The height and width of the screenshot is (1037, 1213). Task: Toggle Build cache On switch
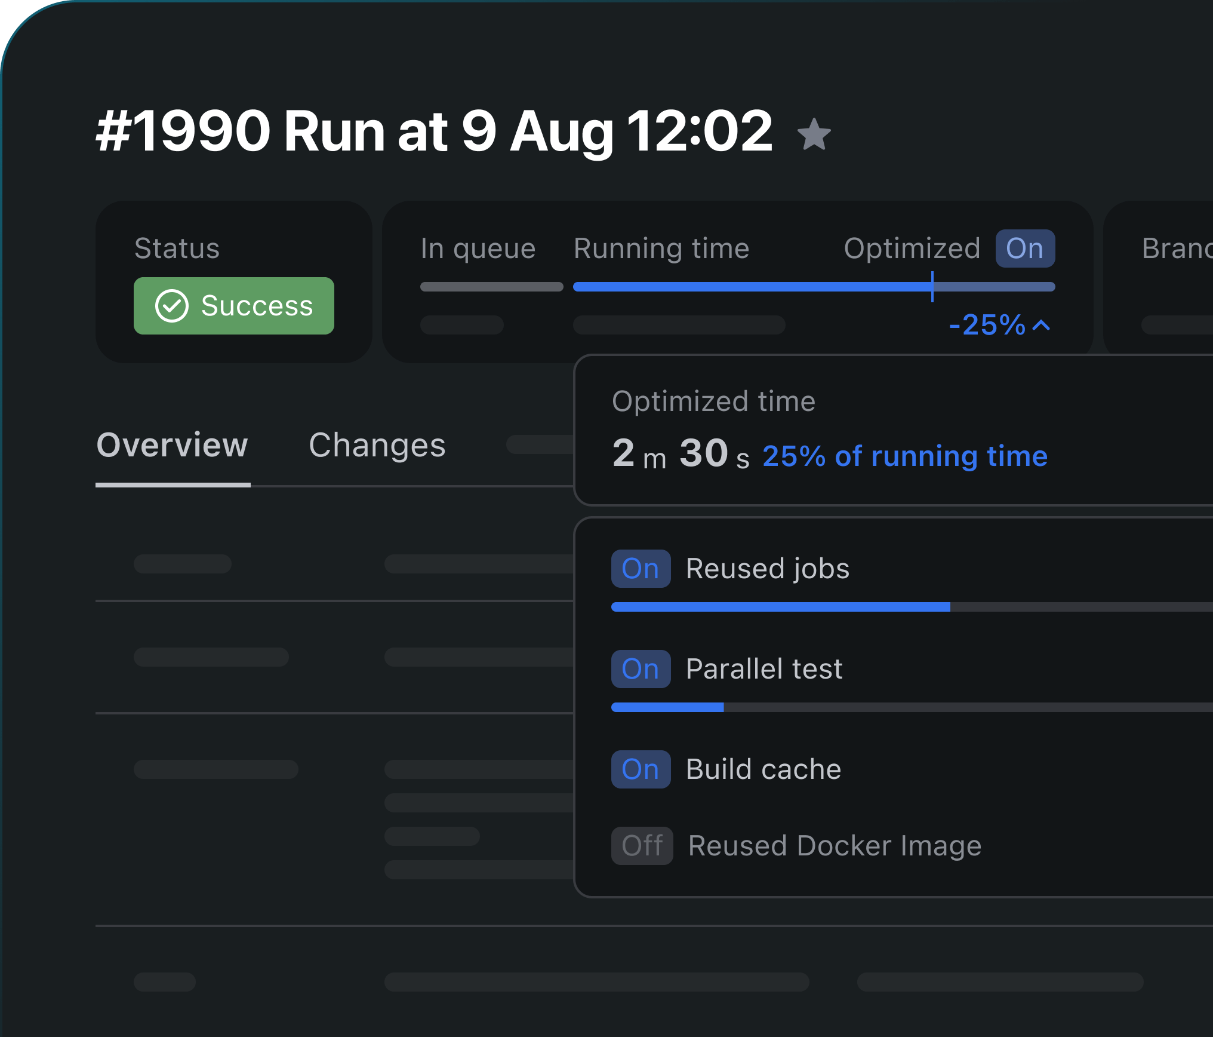(641, 769)
